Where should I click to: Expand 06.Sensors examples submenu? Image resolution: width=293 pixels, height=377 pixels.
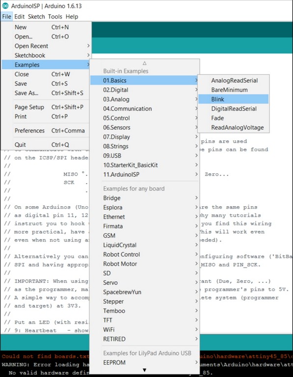point(144,127)
